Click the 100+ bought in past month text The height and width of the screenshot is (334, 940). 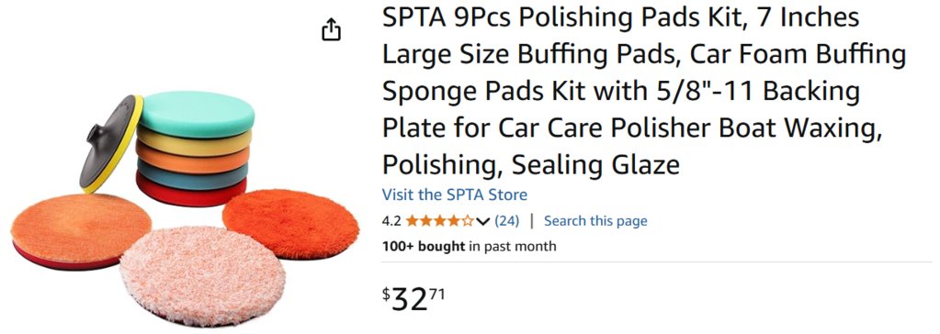pyautogui.click(x=469, y=246)
